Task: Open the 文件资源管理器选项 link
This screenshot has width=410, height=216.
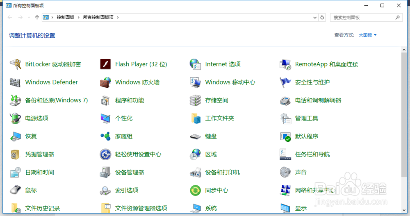Action: (x=141, y=208)
